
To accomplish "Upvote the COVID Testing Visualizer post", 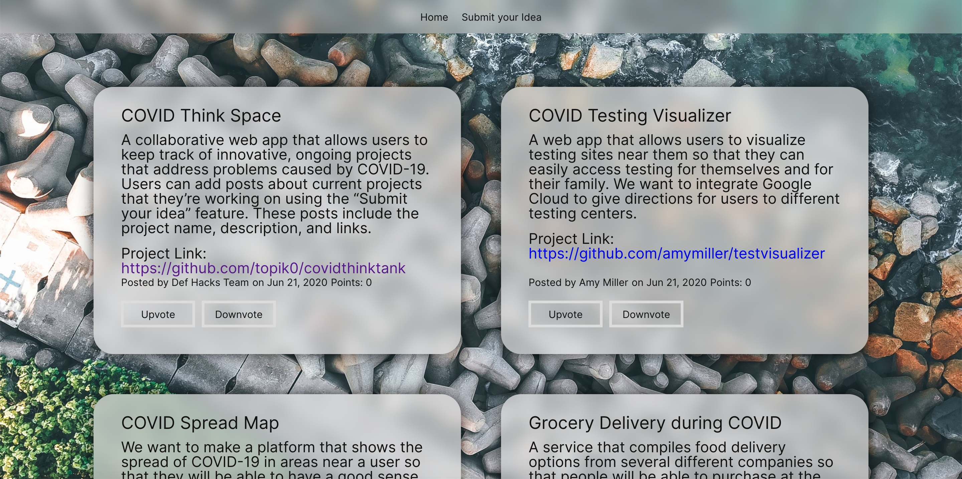I will tap(565, 314).
